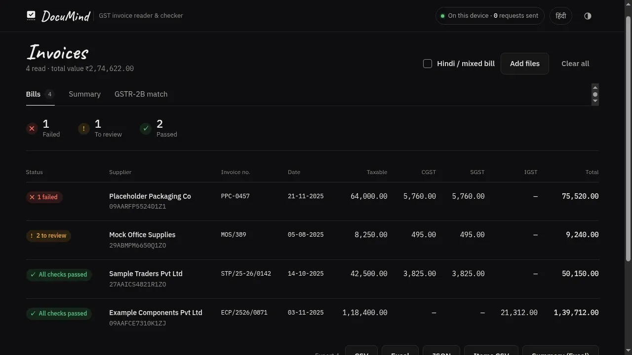The image size is (632, 355).
Task: Click the DocuMind checkmark logo icon
Action: [x=31, y=16]
